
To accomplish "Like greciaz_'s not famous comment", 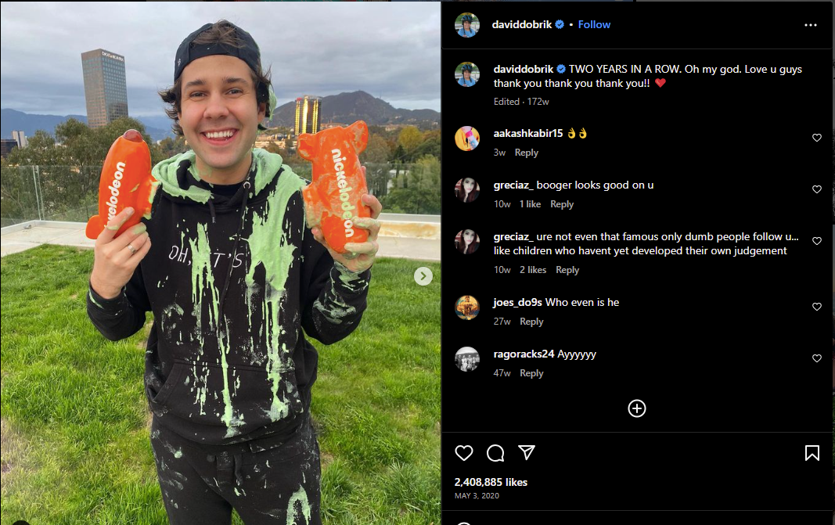I will point(817,241).
